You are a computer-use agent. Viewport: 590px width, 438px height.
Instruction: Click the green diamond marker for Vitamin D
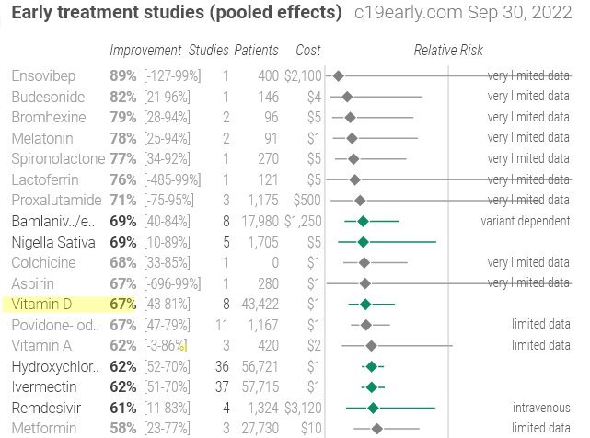click(x=365, y=304)
